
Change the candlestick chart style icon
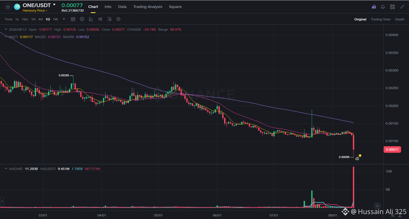[x=100, y=19]
